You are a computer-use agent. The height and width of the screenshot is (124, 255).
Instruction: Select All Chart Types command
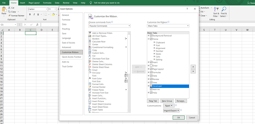pos(108,36)
